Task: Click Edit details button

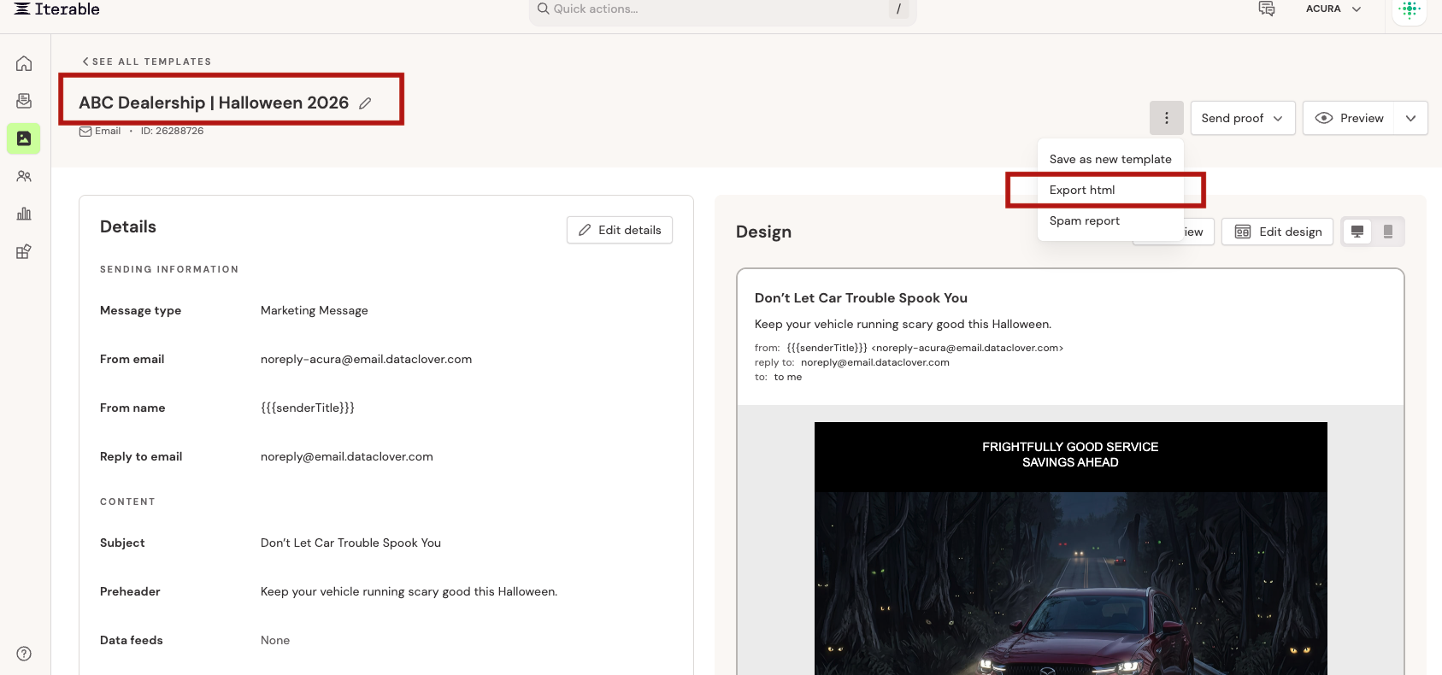Action: point(620,230)
